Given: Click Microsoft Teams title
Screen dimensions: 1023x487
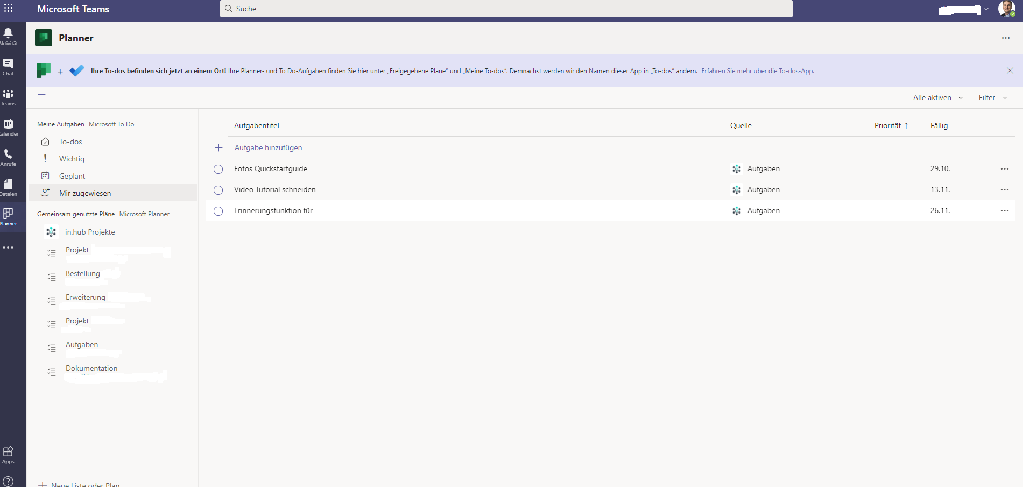Looking at the screenshot, I should (x=73, y=9).
